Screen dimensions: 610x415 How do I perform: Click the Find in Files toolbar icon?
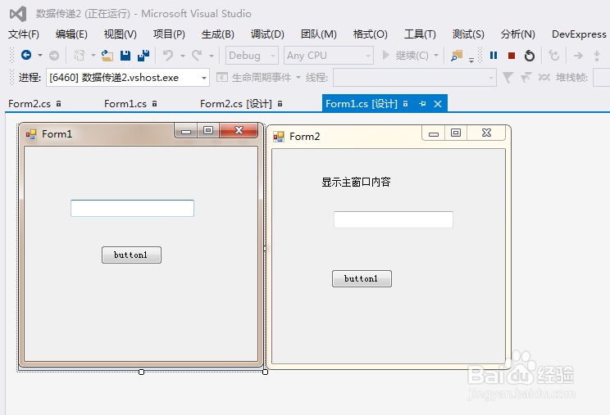pos(457,56)
